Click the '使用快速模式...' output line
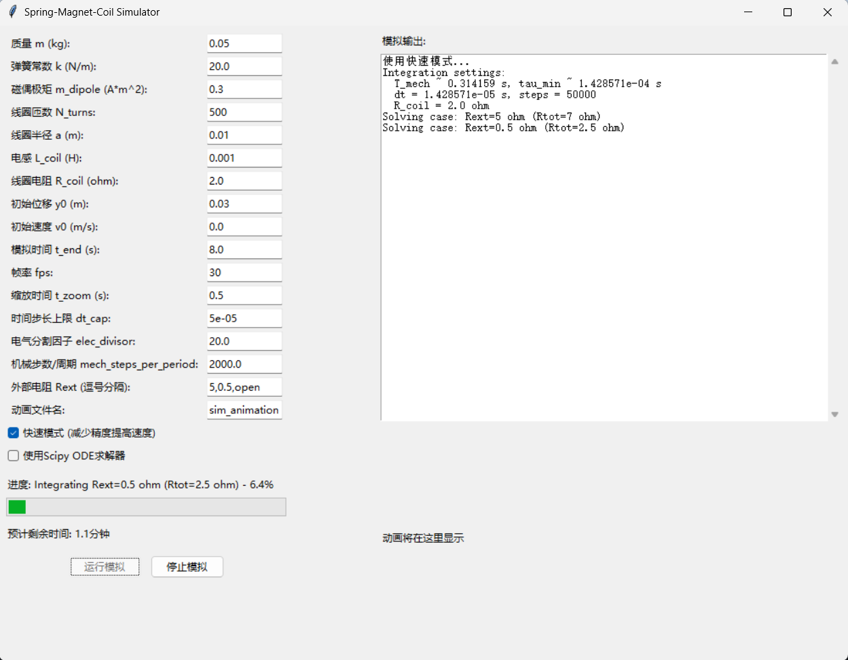 click(x=426, y=62)
